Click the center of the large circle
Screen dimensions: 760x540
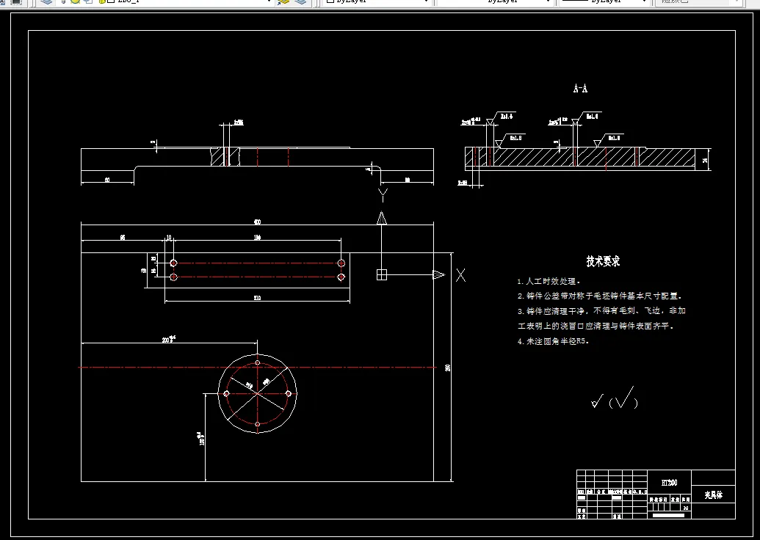click(x=258, y=393)
